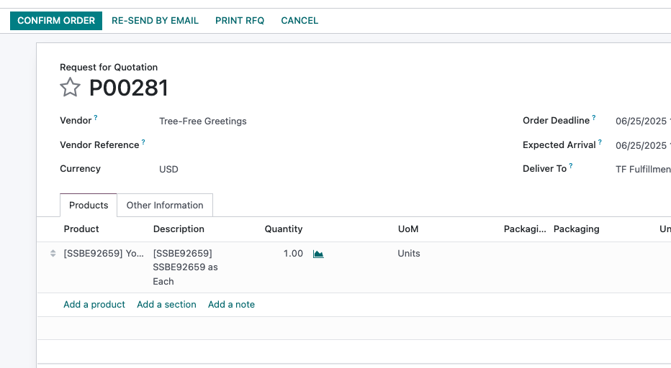Screen dimensions: 671x368
Task: Mark P00281 as favorite with star icon
Action: (70, 87)
